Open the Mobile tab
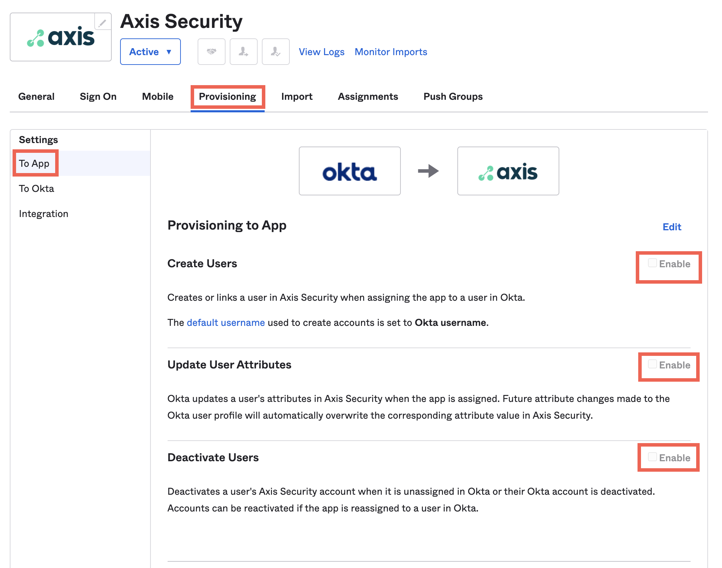Viewport: 722px width, 568px height. [158, 97]
